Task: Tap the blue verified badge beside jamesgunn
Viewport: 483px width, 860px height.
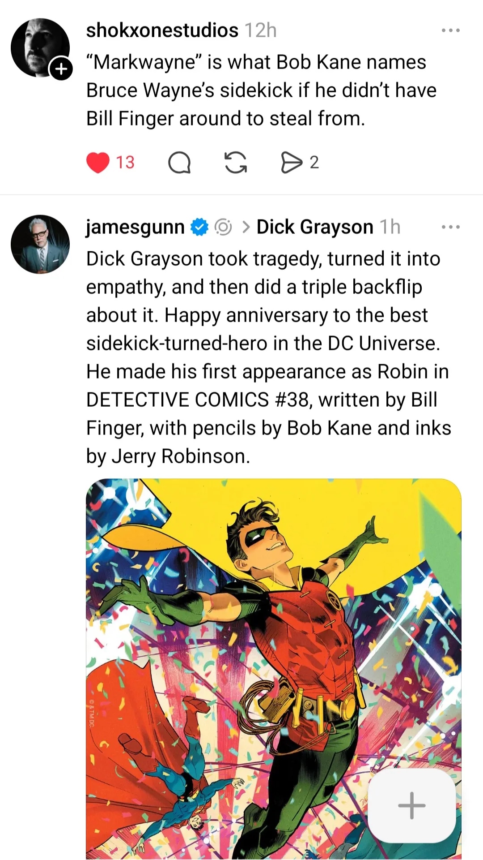Action: pyautogui.click(x=199, y=227)
